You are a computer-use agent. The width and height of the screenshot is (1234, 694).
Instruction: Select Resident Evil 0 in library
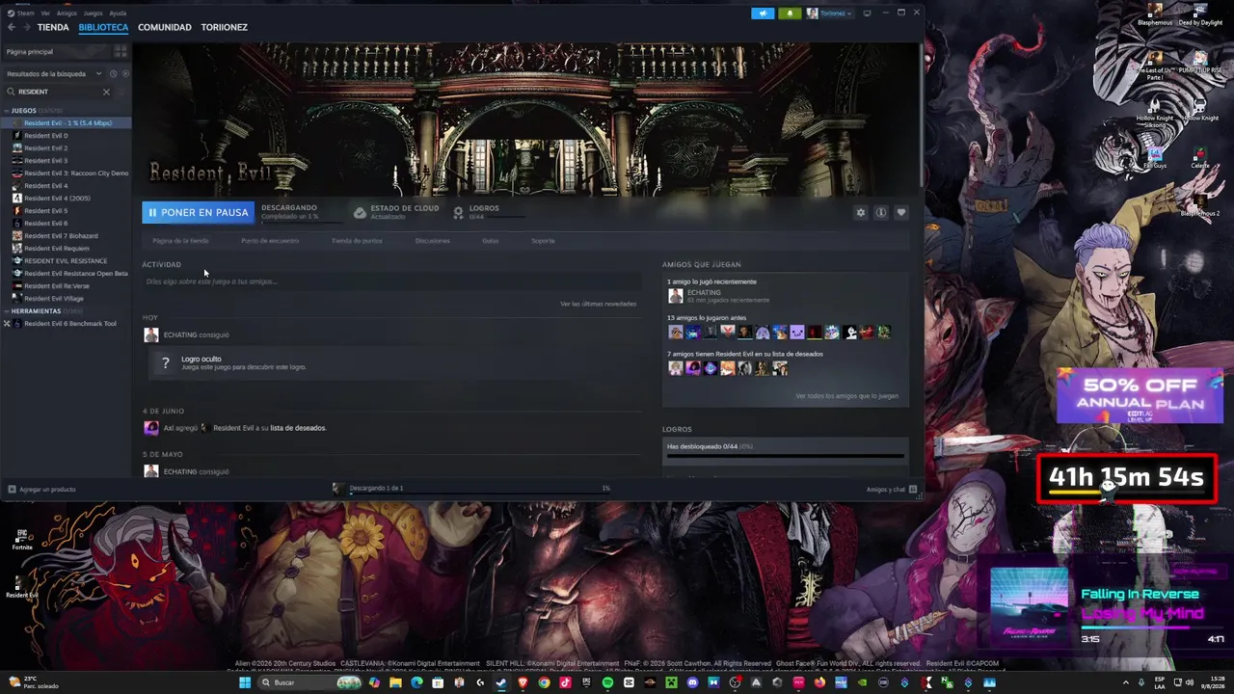[67, 136]
